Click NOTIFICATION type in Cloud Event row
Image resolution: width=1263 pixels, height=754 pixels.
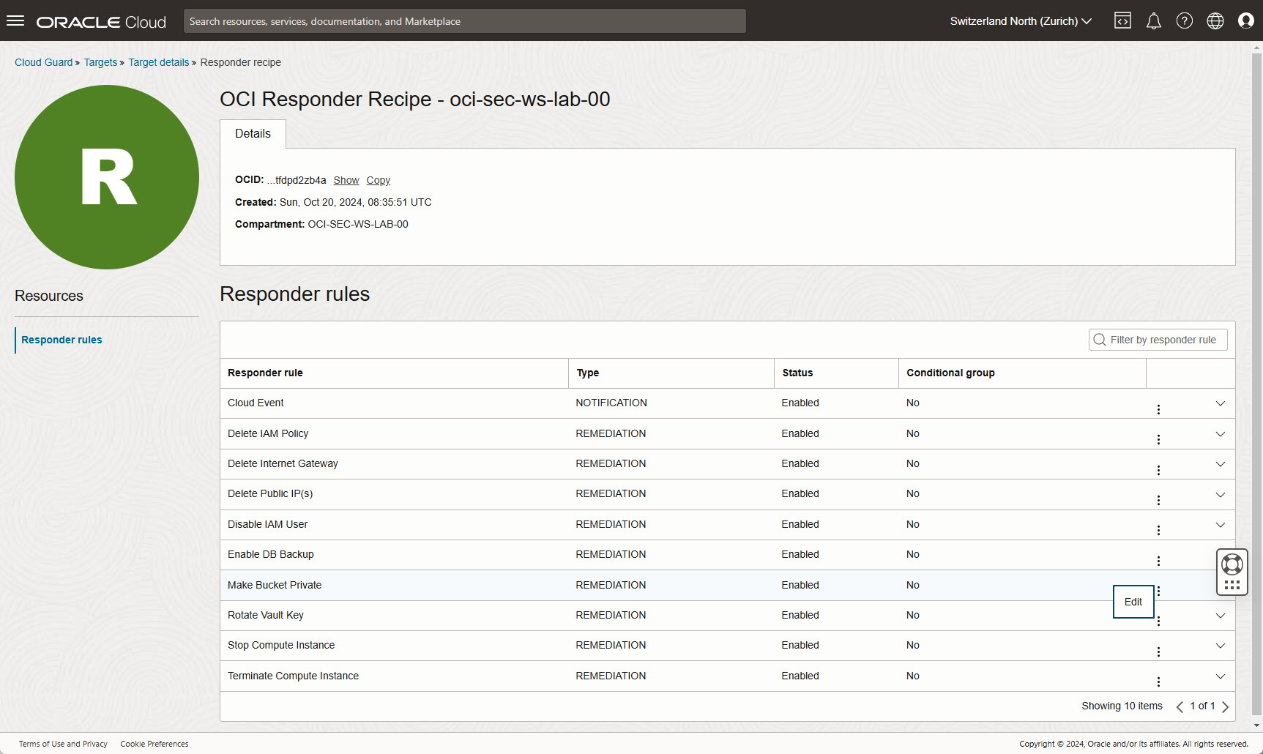click(x=611, y=403)
